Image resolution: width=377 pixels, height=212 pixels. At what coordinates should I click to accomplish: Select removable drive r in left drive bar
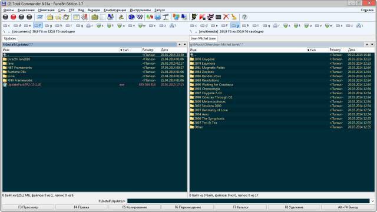pyautogui.click(x=90, y=25)
